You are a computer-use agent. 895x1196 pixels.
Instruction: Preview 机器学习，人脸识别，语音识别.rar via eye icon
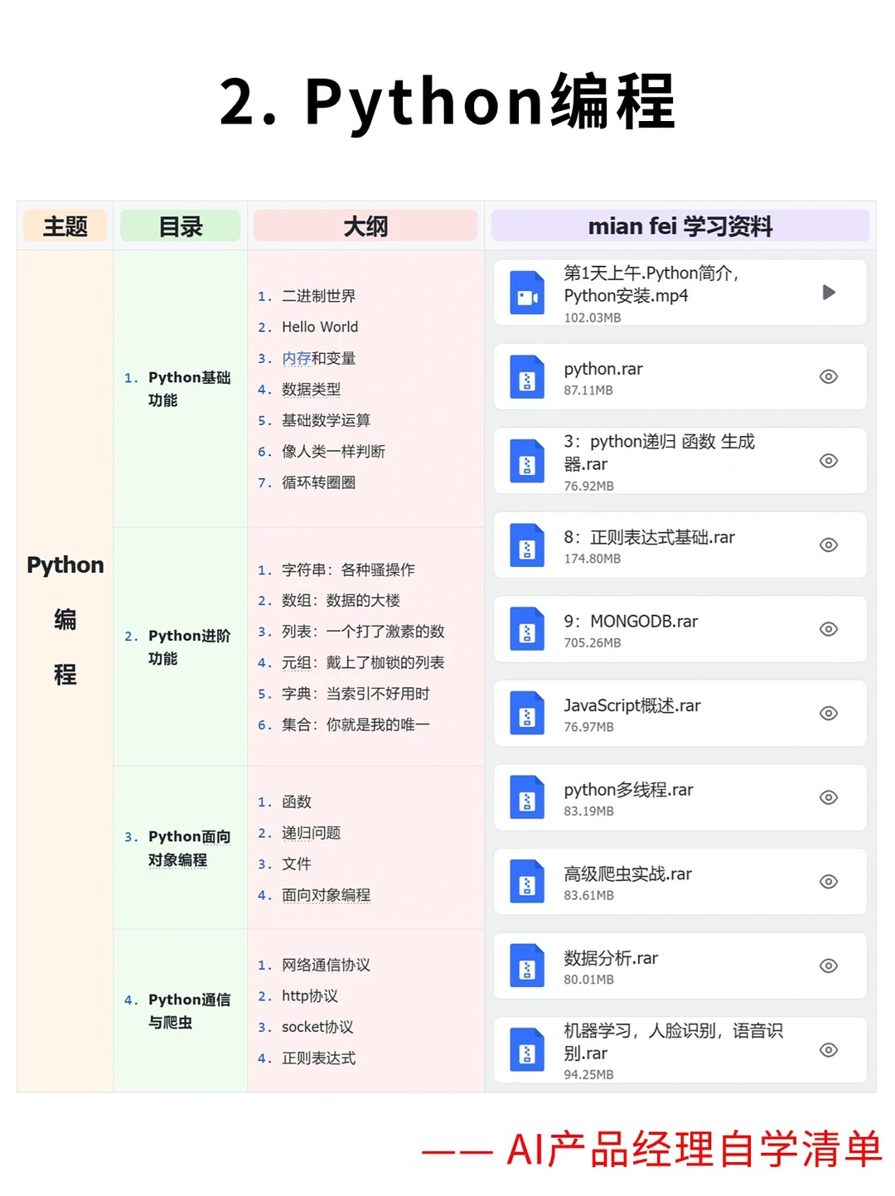pyautogui.click(x=829, y=1050)
